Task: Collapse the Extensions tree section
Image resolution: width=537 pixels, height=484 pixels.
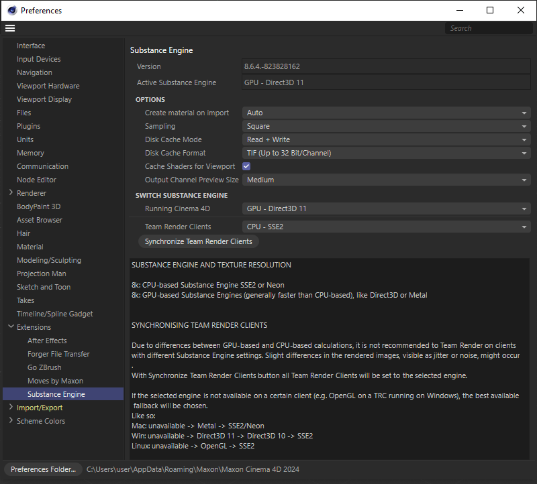Action: (11, 327)
